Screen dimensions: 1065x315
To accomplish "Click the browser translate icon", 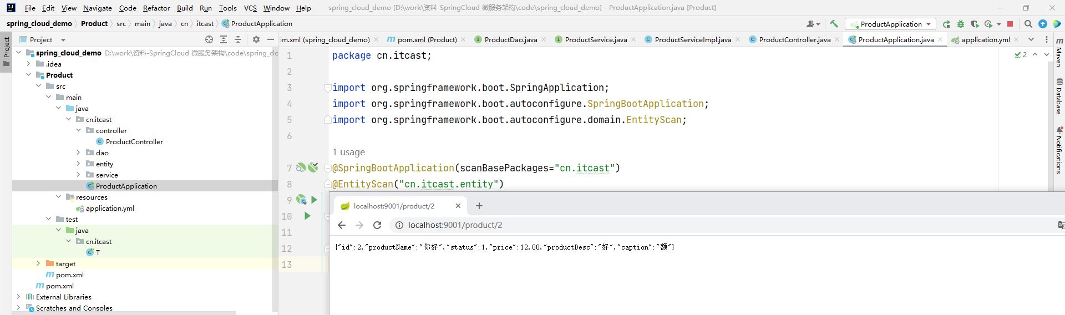I will pyautogui.click(x=1061, y=225).
